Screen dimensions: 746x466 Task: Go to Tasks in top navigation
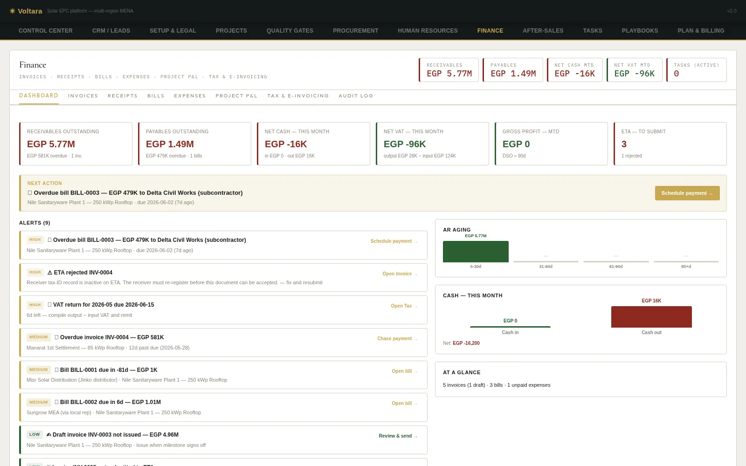pyautogui.click(x=593, y=31)
